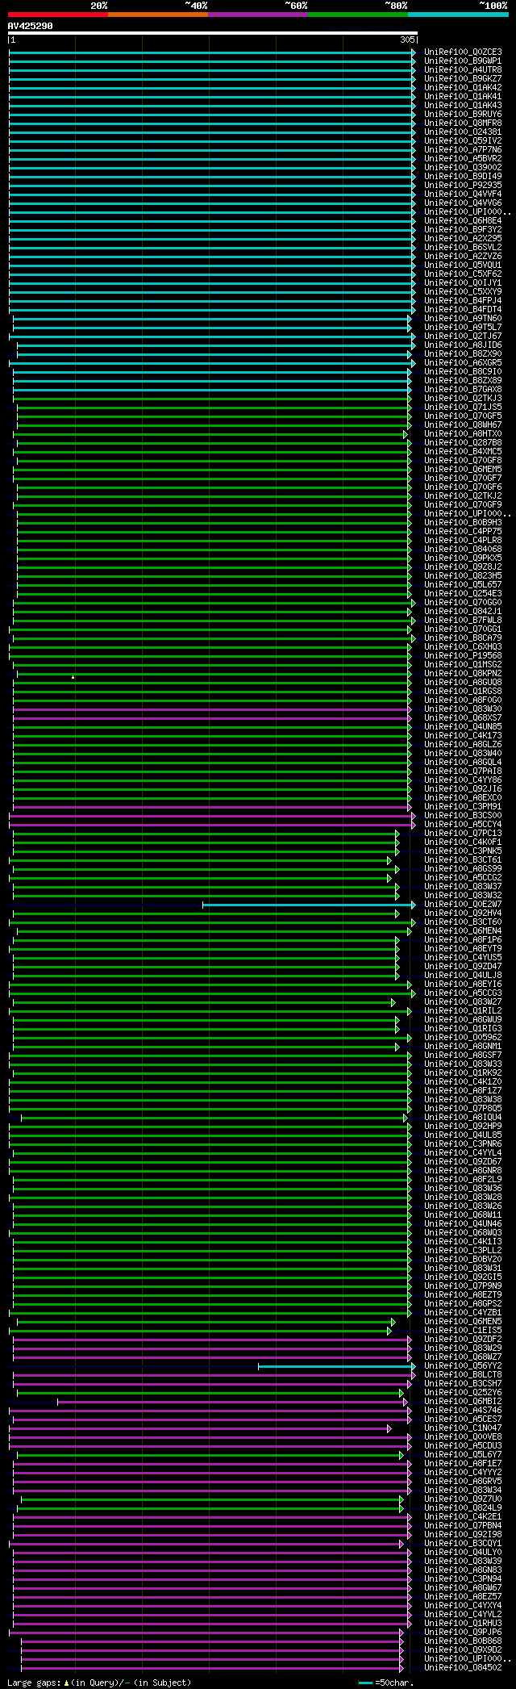Viewport: 516px width, 1689px height.
Task: Select label UniRef100_Q1RHU3
Action: [x=463, y=1624]
